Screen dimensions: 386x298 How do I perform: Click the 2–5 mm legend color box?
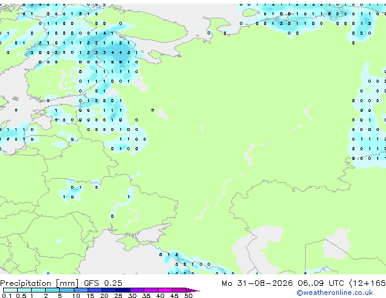(x=52, y=290)
